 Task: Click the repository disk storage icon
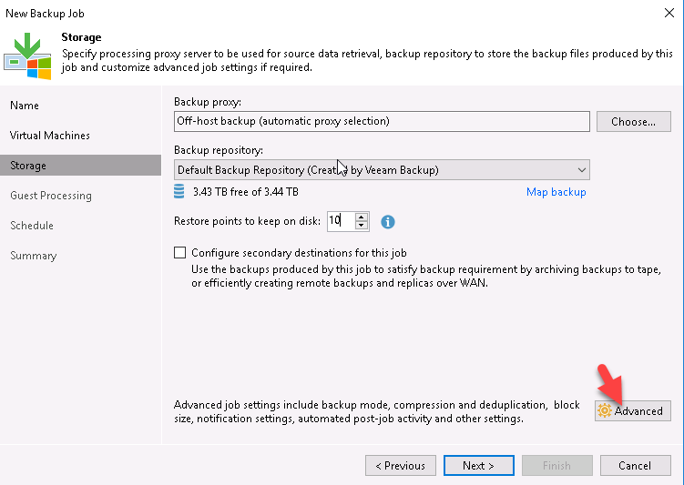point(179,192)
